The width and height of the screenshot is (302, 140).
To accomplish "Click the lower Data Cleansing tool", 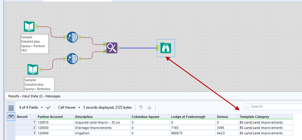I will coord(72,59).
